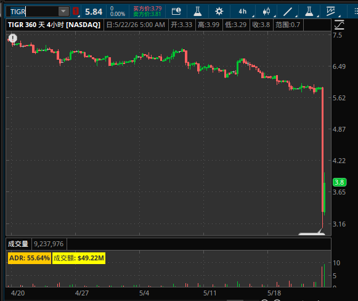Click the 6.49 price axis label

click(339, 66)
